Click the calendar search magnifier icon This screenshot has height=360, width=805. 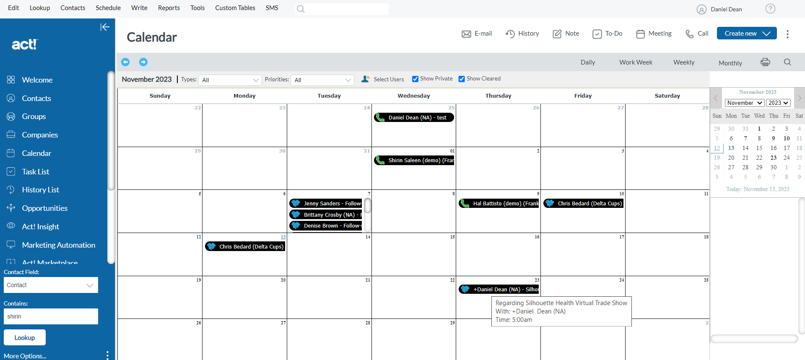point(787,62)
